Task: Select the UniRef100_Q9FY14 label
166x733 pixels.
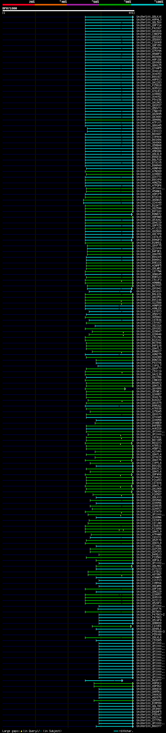Action: pyautogui.click(x=149, y=25)
